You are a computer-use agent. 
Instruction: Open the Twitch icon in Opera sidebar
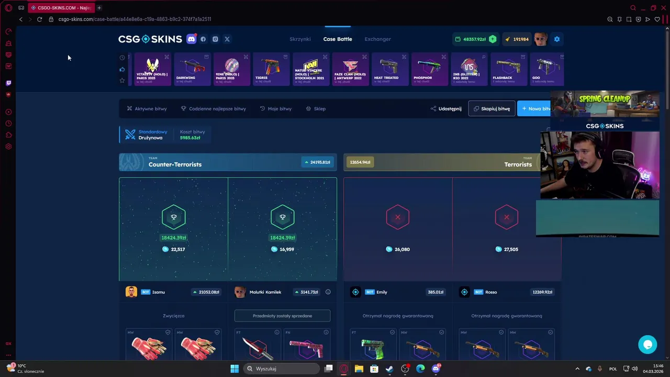(x=8, y=83)
